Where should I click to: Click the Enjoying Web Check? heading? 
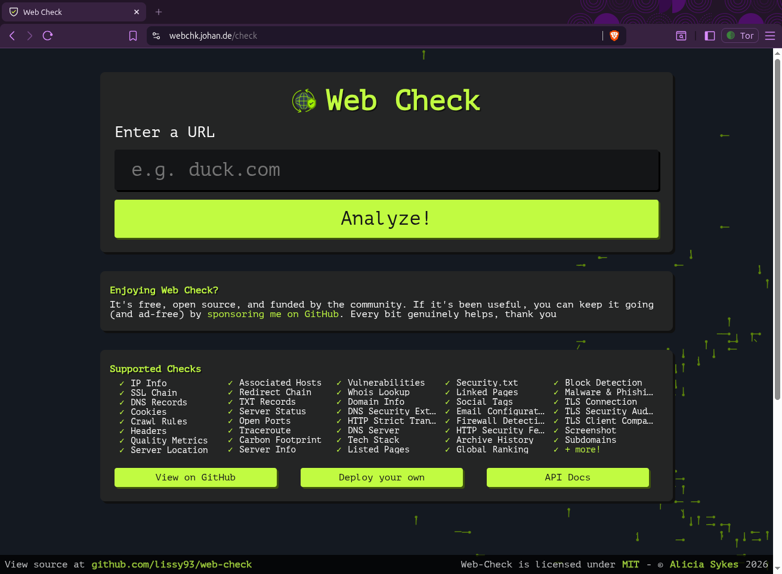tap(164, 290)
